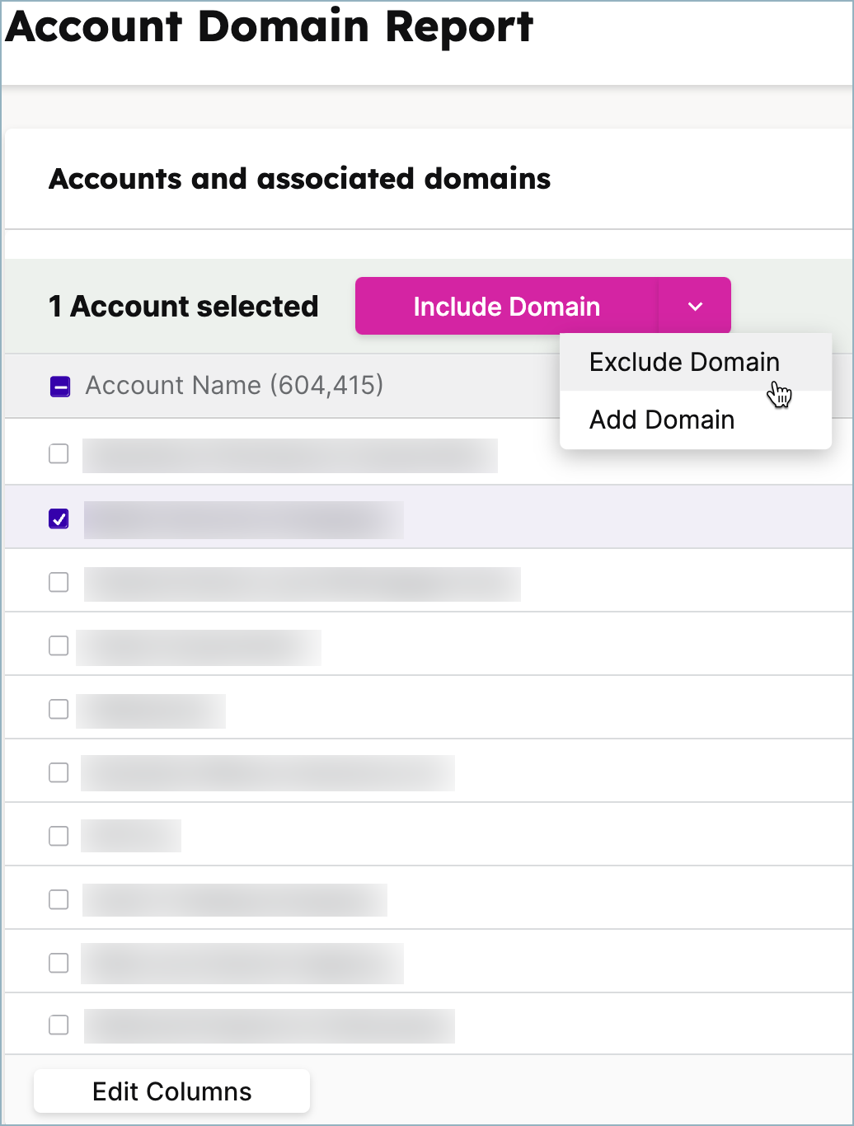Viewport: 854px width, 1126px height.
Task: Check the sixth account row checkbox
Action: pyautogui.click(x=59, y=772)
